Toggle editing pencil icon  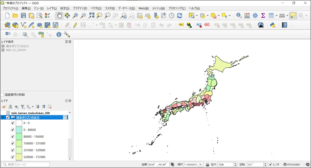(75, 25)
